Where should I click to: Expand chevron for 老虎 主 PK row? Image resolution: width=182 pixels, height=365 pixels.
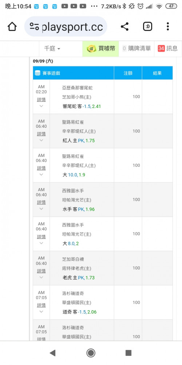tap(41, 277)
